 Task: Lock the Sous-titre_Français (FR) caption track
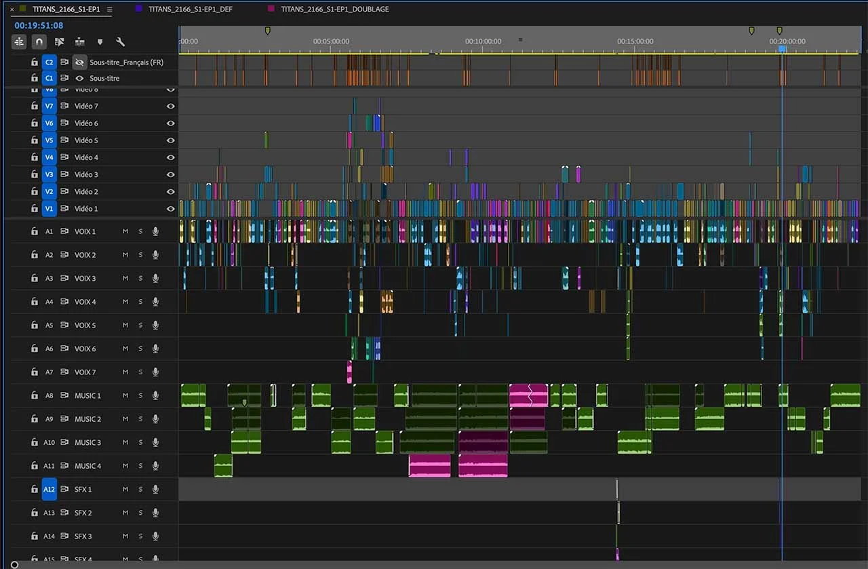[35, 62]
